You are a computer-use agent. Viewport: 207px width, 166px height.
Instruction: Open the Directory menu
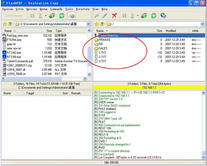click(x=83, y=9)
